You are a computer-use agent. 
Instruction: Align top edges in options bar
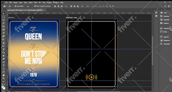coord(71,6)
